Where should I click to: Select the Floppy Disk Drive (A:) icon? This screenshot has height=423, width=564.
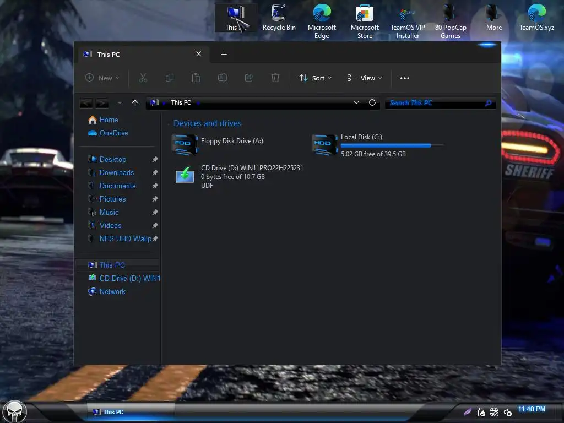pyautogui.click(x=185, y=145)
